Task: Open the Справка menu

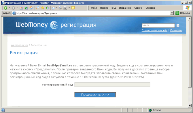Action: click(x=150, y=8)
